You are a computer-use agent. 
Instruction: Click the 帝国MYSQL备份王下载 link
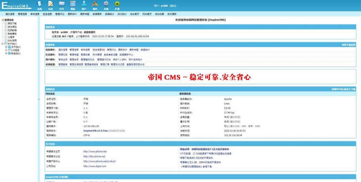coord(343,89)
